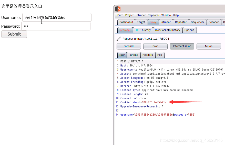
Task: Select the Proxy tab
Action: (x=153, y=22)
